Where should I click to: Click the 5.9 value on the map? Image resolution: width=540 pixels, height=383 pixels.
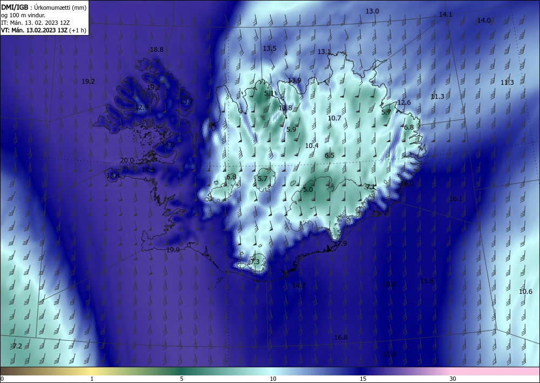[x=292, y=130]
